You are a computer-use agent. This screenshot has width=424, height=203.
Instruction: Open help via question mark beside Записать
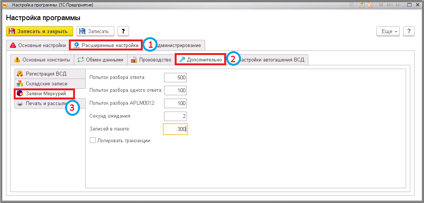click(x=123, y=31)
